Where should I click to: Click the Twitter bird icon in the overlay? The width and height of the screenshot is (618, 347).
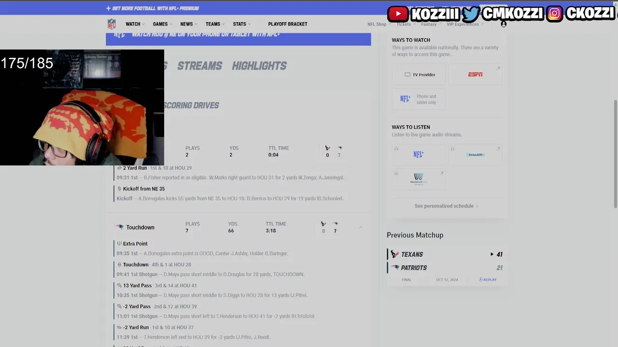471,13
